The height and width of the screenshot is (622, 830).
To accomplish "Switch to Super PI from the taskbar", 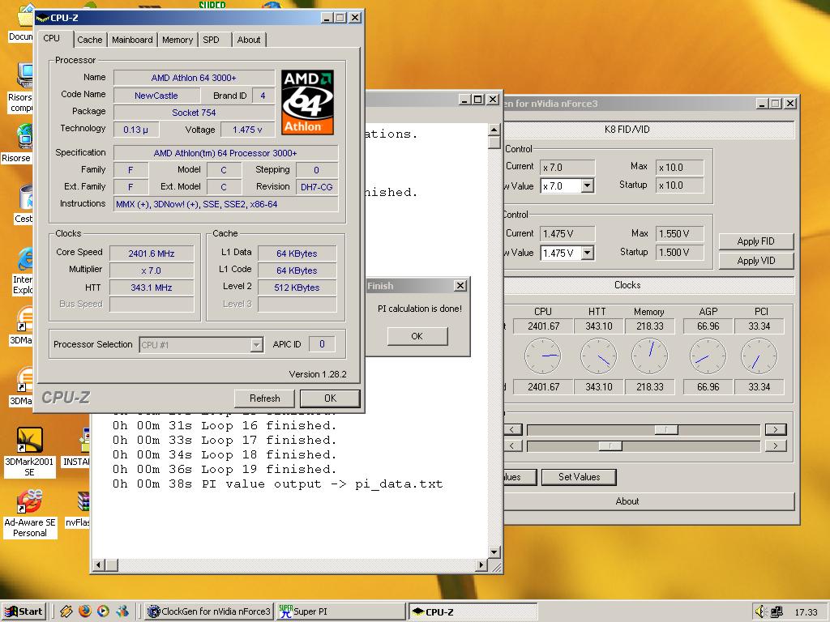I will [x=341, y=611].
